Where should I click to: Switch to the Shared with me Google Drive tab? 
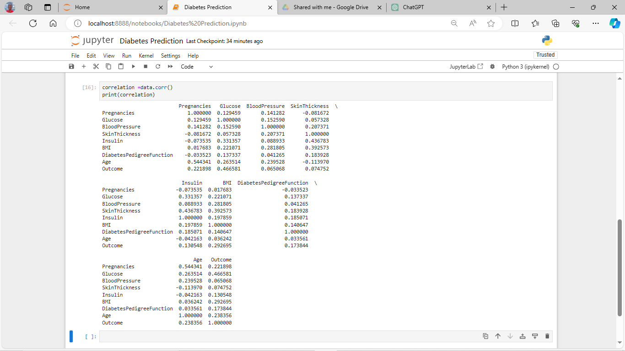tap(331, 7)
